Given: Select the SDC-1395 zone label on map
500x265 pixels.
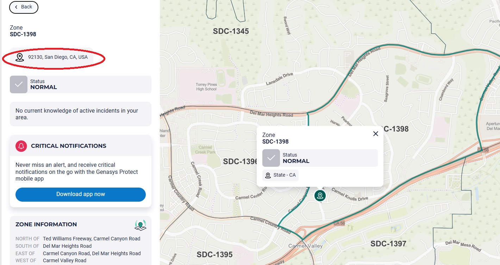Looking at the screenshot, I should click(214, 254).
